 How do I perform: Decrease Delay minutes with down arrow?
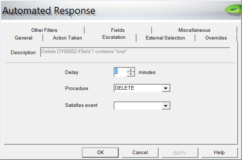131,74
